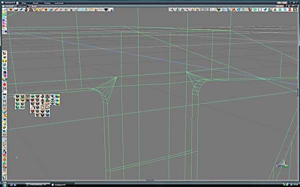
Task: Click the yellow swatch in the top-left column
Action: (3, 12)
